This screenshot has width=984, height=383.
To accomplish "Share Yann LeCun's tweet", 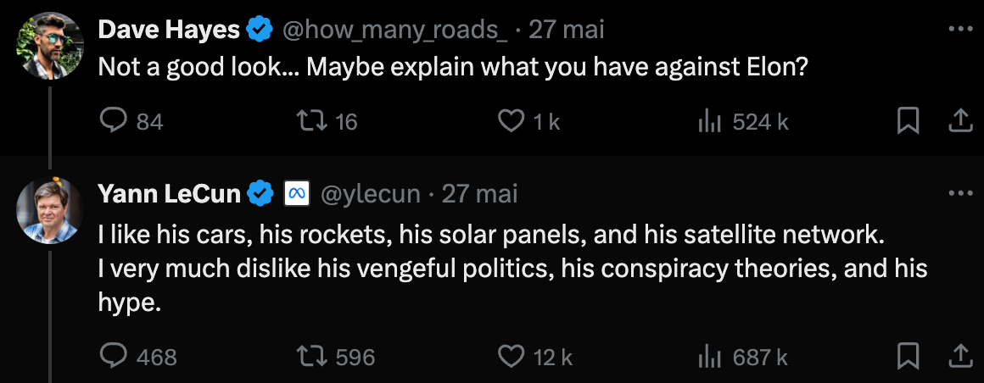I will point(959,357).
